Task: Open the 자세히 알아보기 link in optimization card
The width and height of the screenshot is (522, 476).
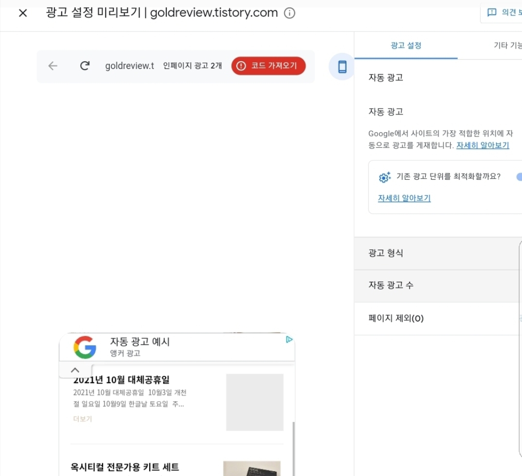Action: click(x=404, y=198)
